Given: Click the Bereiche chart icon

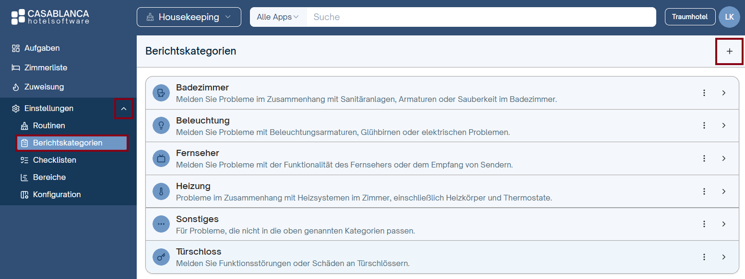Looking at the screenshot, I should [x=24, y=178].
